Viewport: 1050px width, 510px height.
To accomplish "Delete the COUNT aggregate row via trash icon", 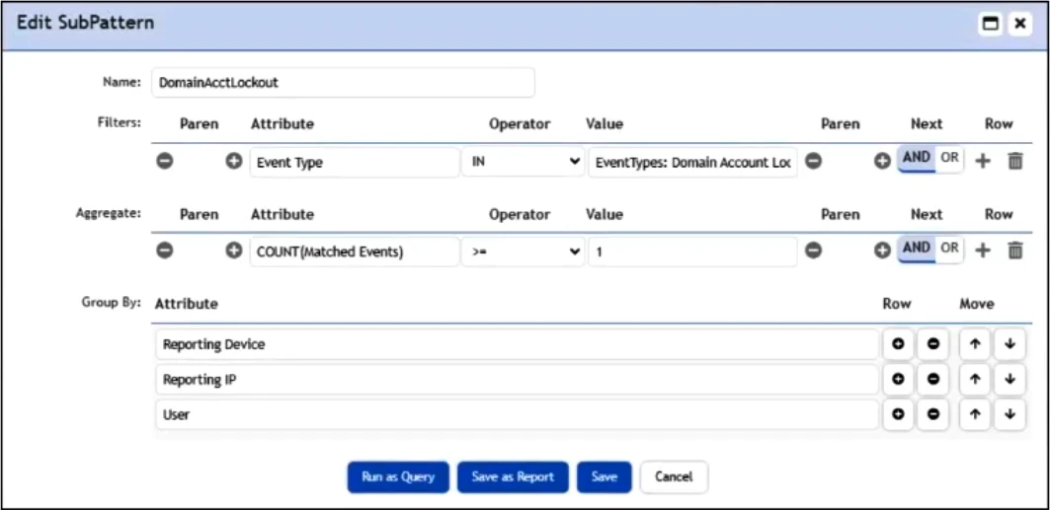I will click(x=1015, y=251).
